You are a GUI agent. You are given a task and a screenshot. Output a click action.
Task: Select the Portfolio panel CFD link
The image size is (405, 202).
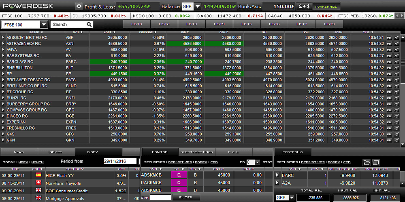347,162
